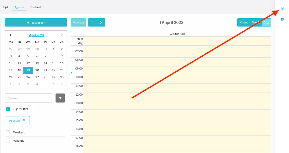The height and width of the screenshot is (153, 289).
Task: Click the Gijs ter Riet column header
Action: point(177,34)
